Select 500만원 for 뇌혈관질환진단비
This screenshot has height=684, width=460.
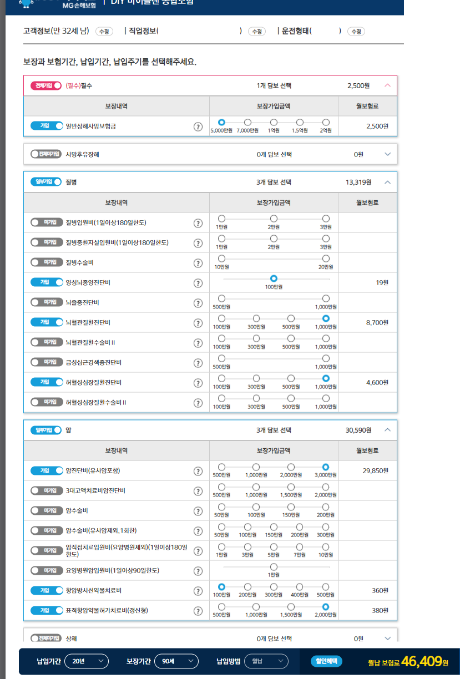pos(291,318)
